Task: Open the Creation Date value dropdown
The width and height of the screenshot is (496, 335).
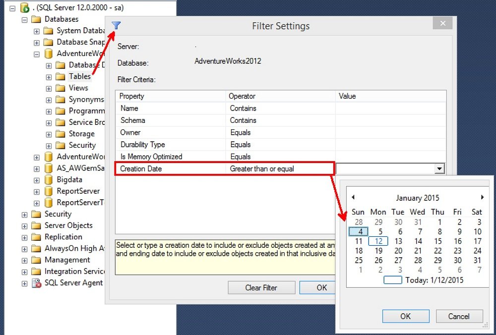Action: [439, 168]
